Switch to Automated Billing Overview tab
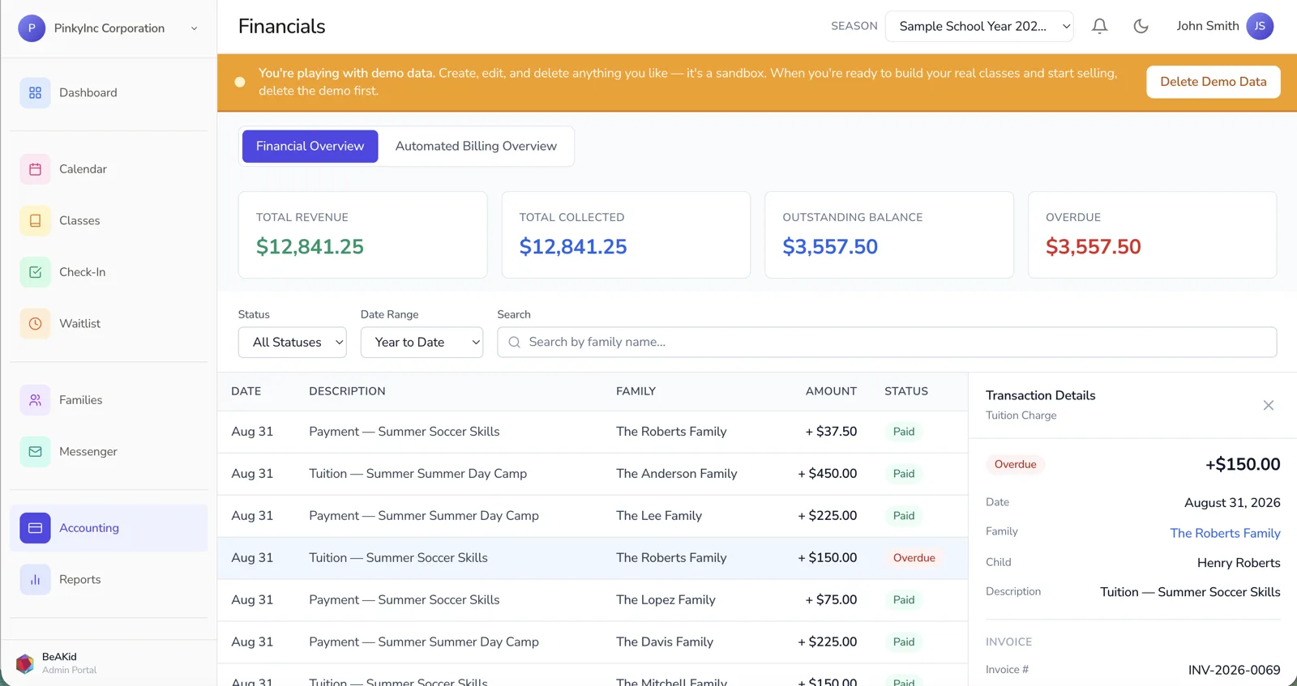The image size is (1297, 686). coord(476,147)
